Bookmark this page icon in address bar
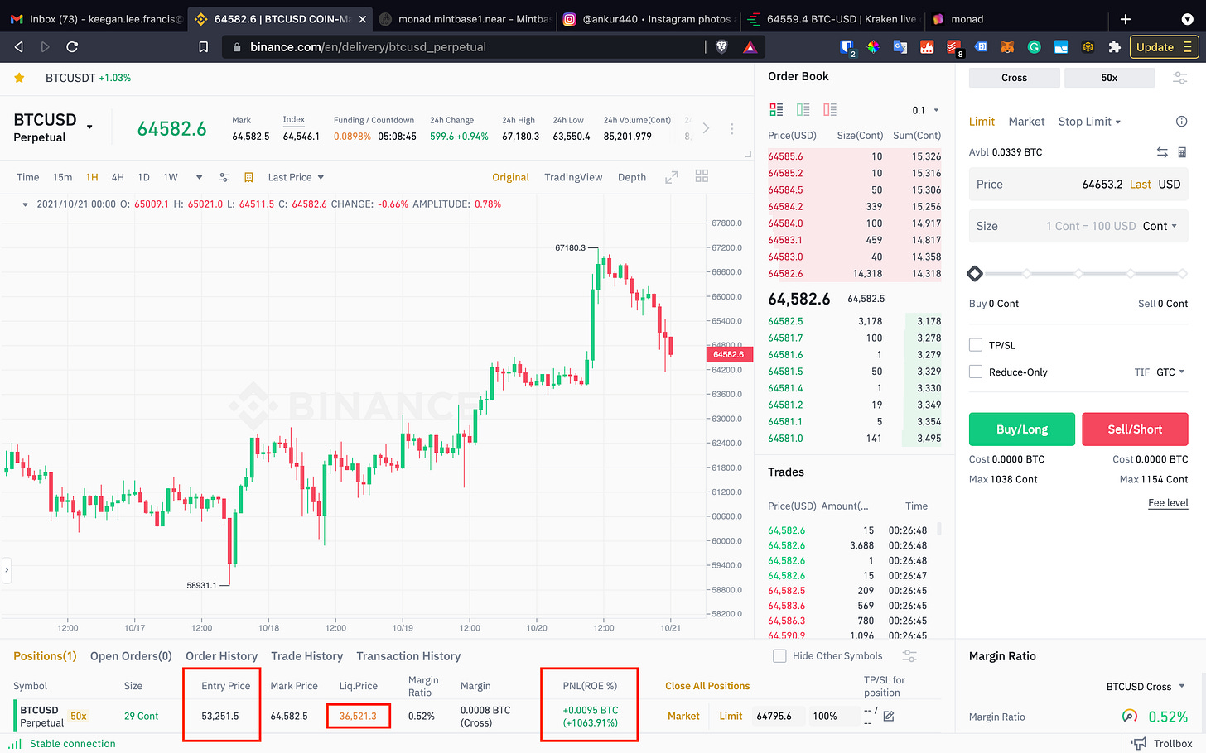 tap(204, 47)
